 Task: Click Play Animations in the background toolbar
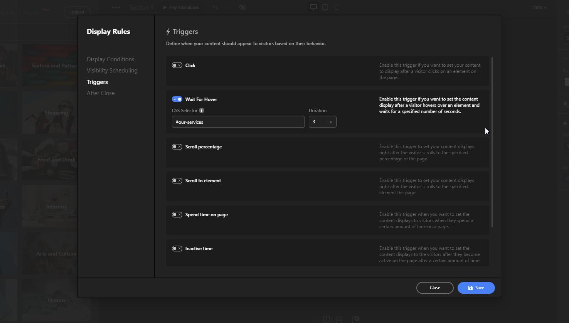click(x=181, y=7)
